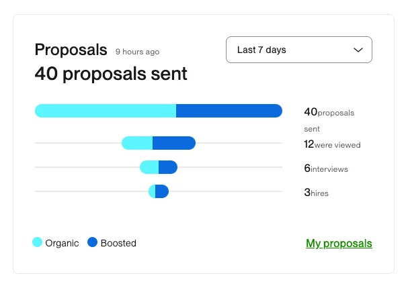Click the 12 were viewed stat label
Screen dimensions: 406x282
tap(332, 144)
